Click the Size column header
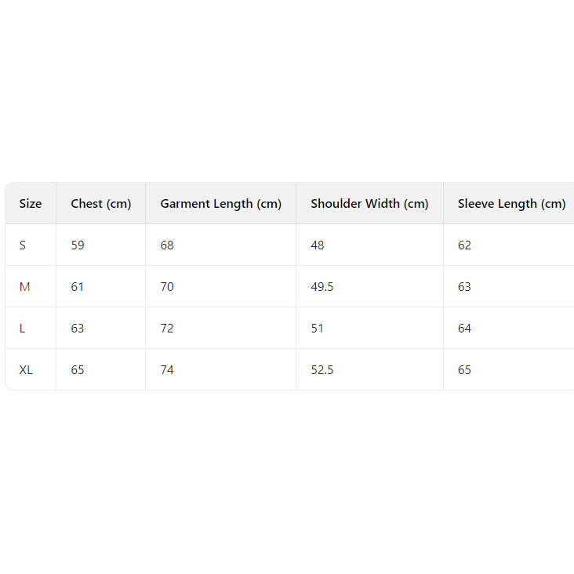 31,204
